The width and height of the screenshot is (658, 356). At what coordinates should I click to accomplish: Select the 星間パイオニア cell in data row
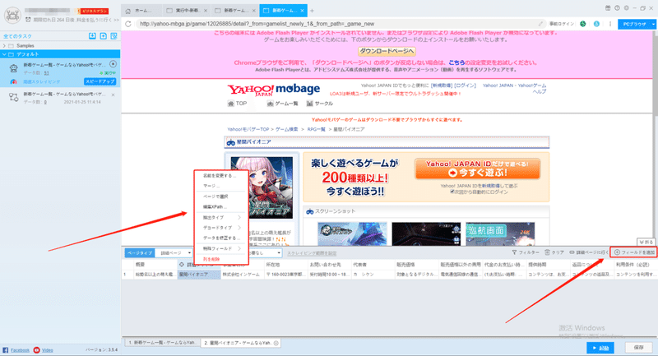(199, 275)
